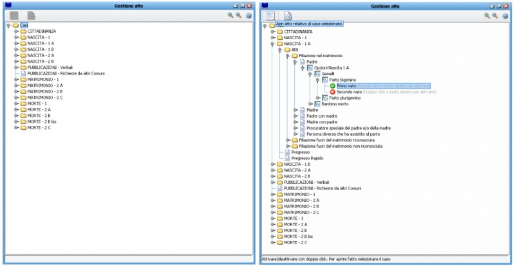Toggle the red cross on Secondo nato
This screenshot has width=515, height=266.
(332, 92)
